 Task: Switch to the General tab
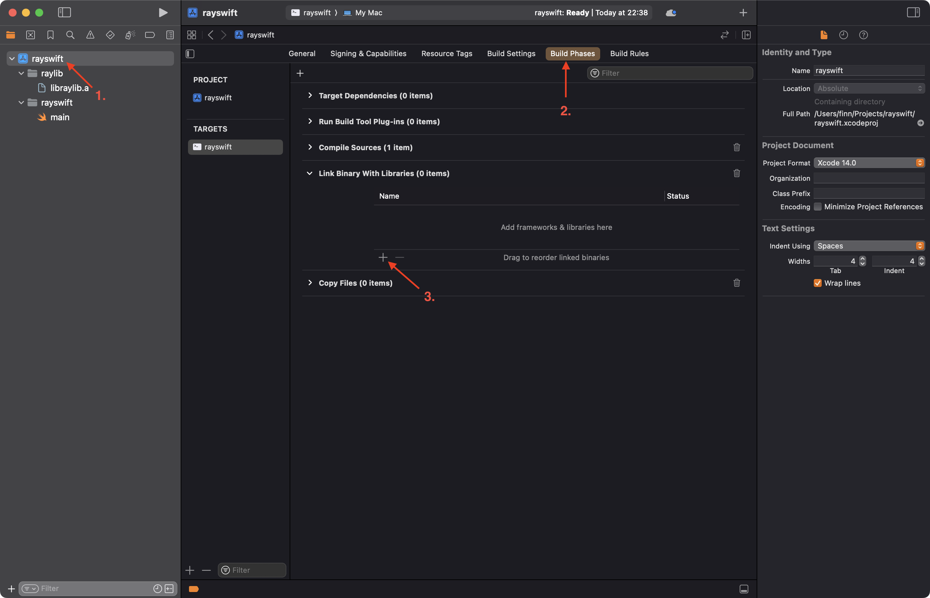click(x=302, y=53)
